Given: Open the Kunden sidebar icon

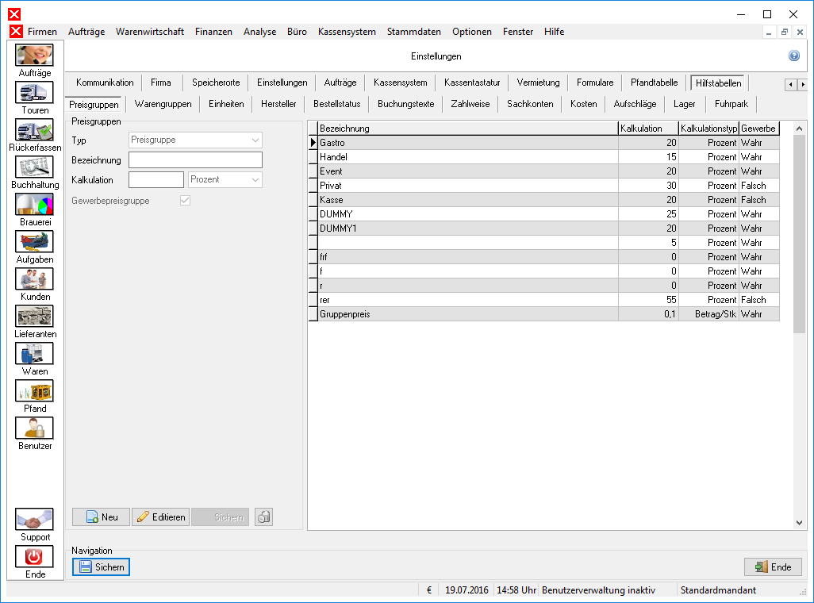Looking at the screenshot, I should pos(34,279).
